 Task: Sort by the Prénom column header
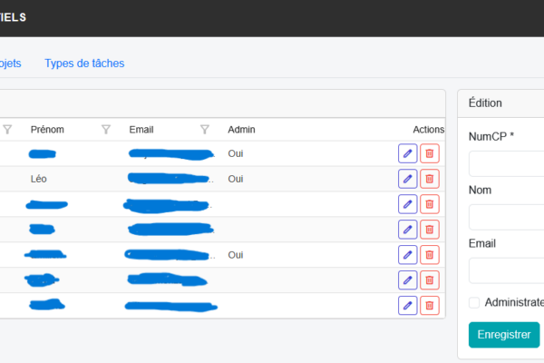coord(47,130)
